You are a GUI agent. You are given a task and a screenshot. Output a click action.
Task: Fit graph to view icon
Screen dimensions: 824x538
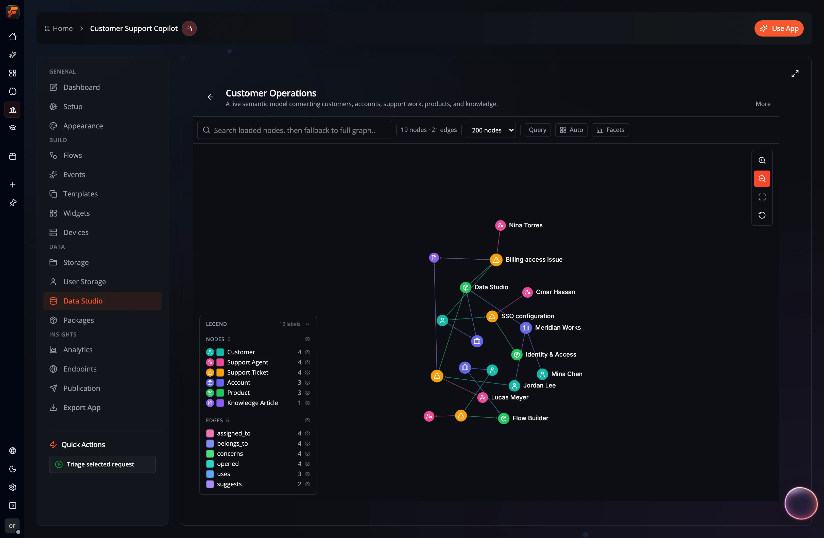point(762,197)
